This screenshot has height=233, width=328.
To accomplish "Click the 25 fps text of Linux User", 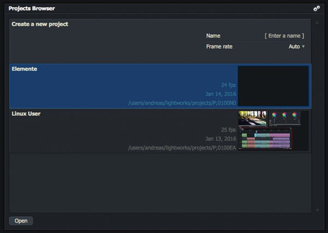I will click(x=229, y=130).
